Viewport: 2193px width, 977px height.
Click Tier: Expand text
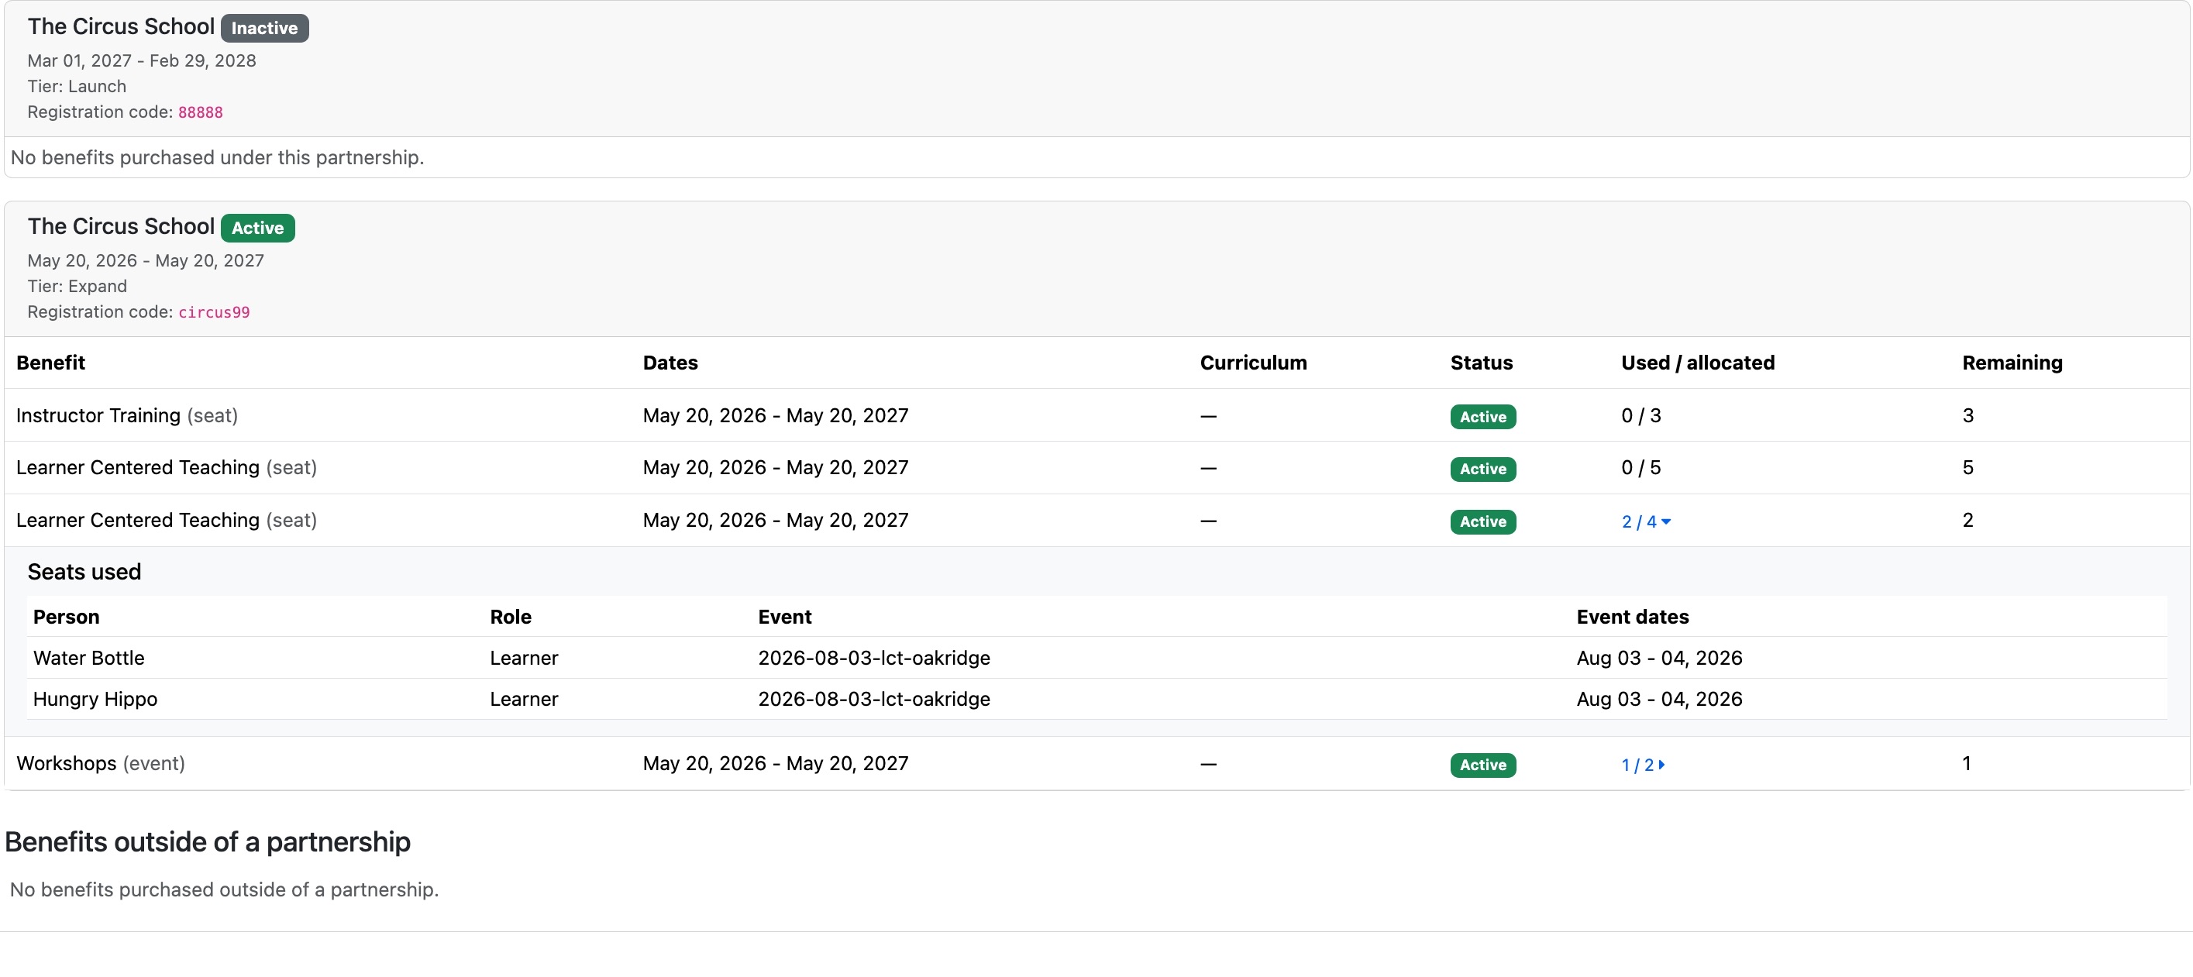coord(77,287)
